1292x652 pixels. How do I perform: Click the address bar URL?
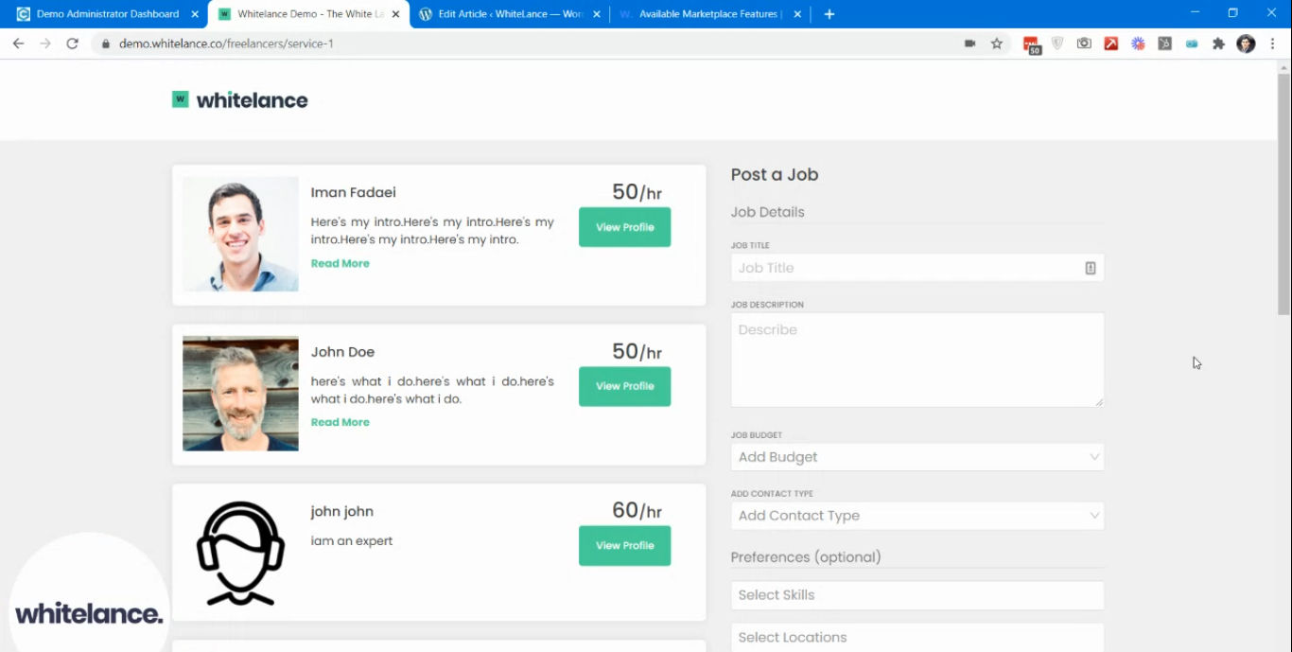[226, 44]
